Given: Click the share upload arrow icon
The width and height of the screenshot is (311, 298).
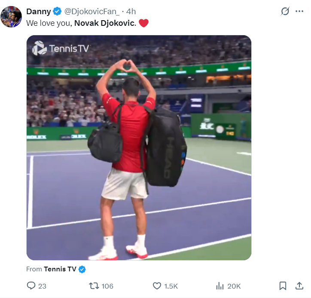Looking at the screenshot, I should point(299,286).
